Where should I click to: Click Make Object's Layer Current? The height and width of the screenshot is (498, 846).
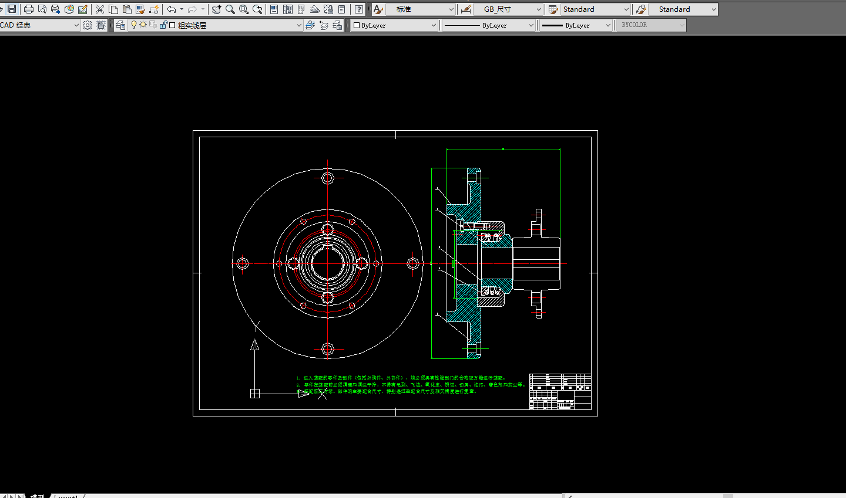[310, 25]
